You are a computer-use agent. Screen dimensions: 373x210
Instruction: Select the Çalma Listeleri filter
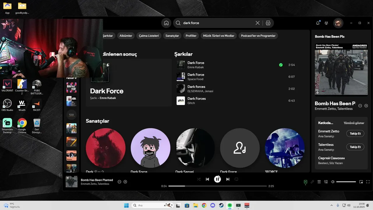(x=149, y=36)
